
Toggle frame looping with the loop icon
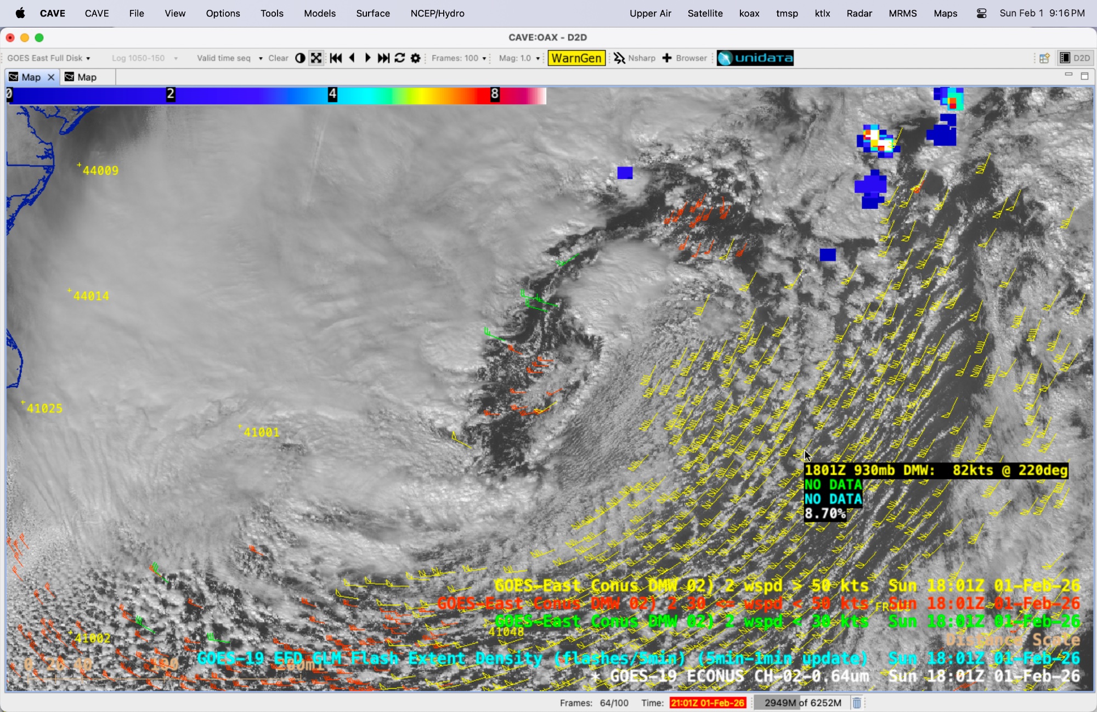400,58
